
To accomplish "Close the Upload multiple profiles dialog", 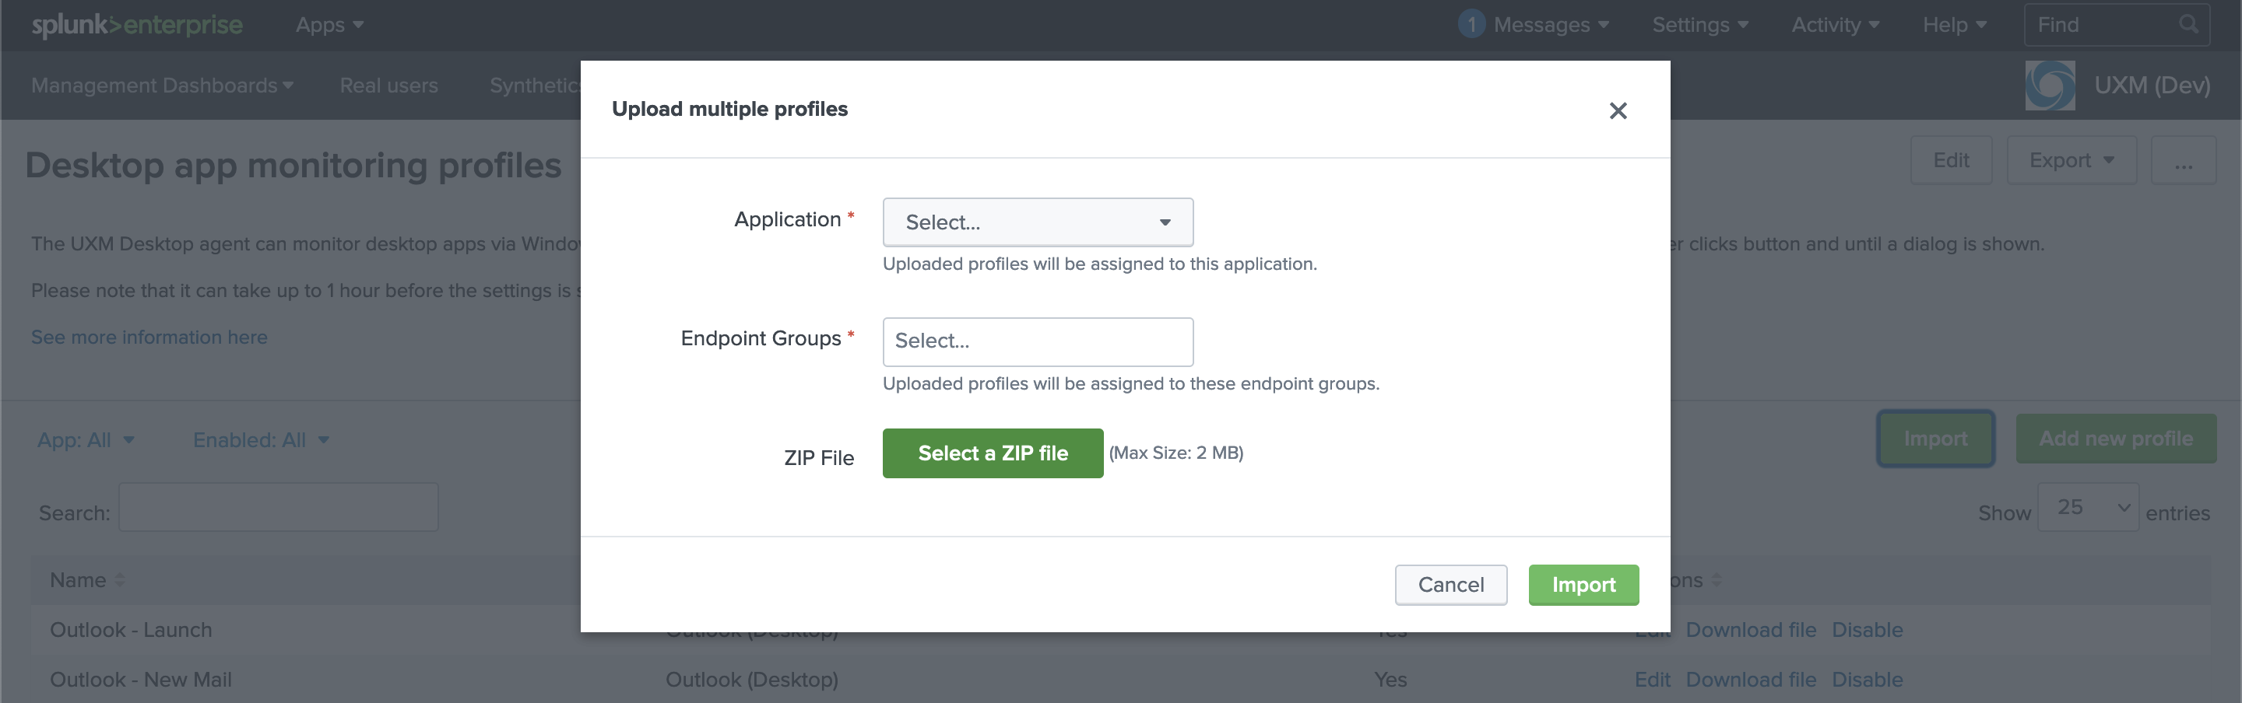I will [x=1617, y=110].
